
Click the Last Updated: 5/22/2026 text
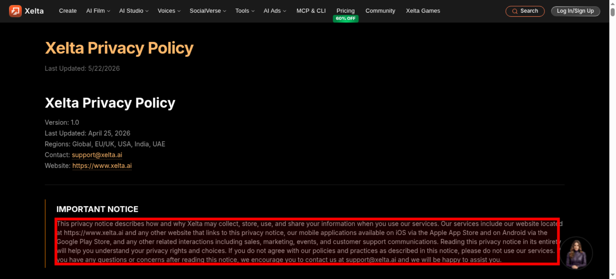click(82, 69)
